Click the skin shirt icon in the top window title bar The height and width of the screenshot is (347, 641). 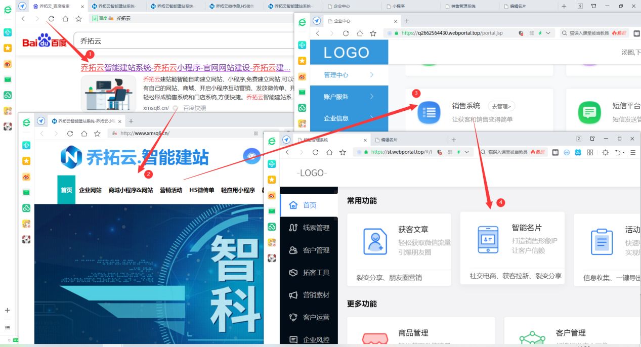pyautogui.click(x=593, y=6)
